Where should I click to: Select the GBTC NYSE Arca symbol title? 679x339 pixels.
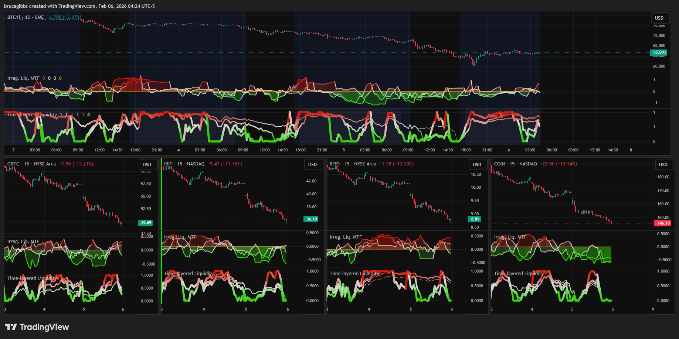pyautogui.click(x=31, y=164)
